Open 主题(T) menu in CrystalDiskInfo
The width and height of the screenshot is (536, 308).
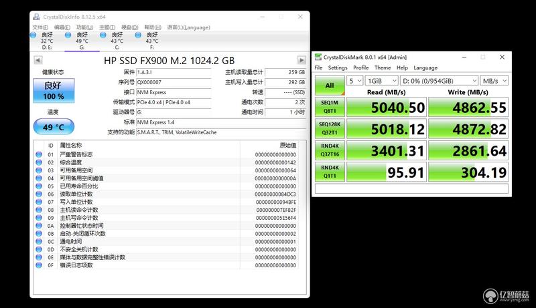tap(107, 27)
